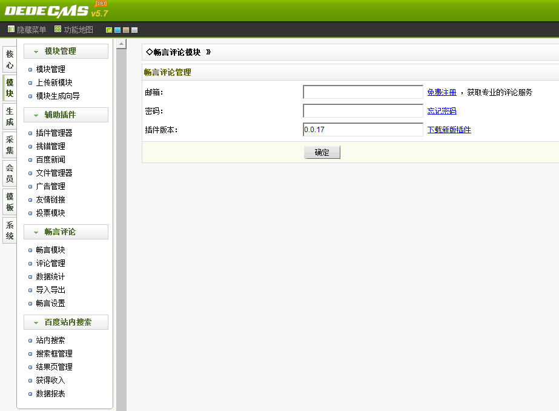This screenshot has height=411, width=559.
Task: Collapse the 畅言评论 section header
Action: pyautogui.click(x=66, y=232)
